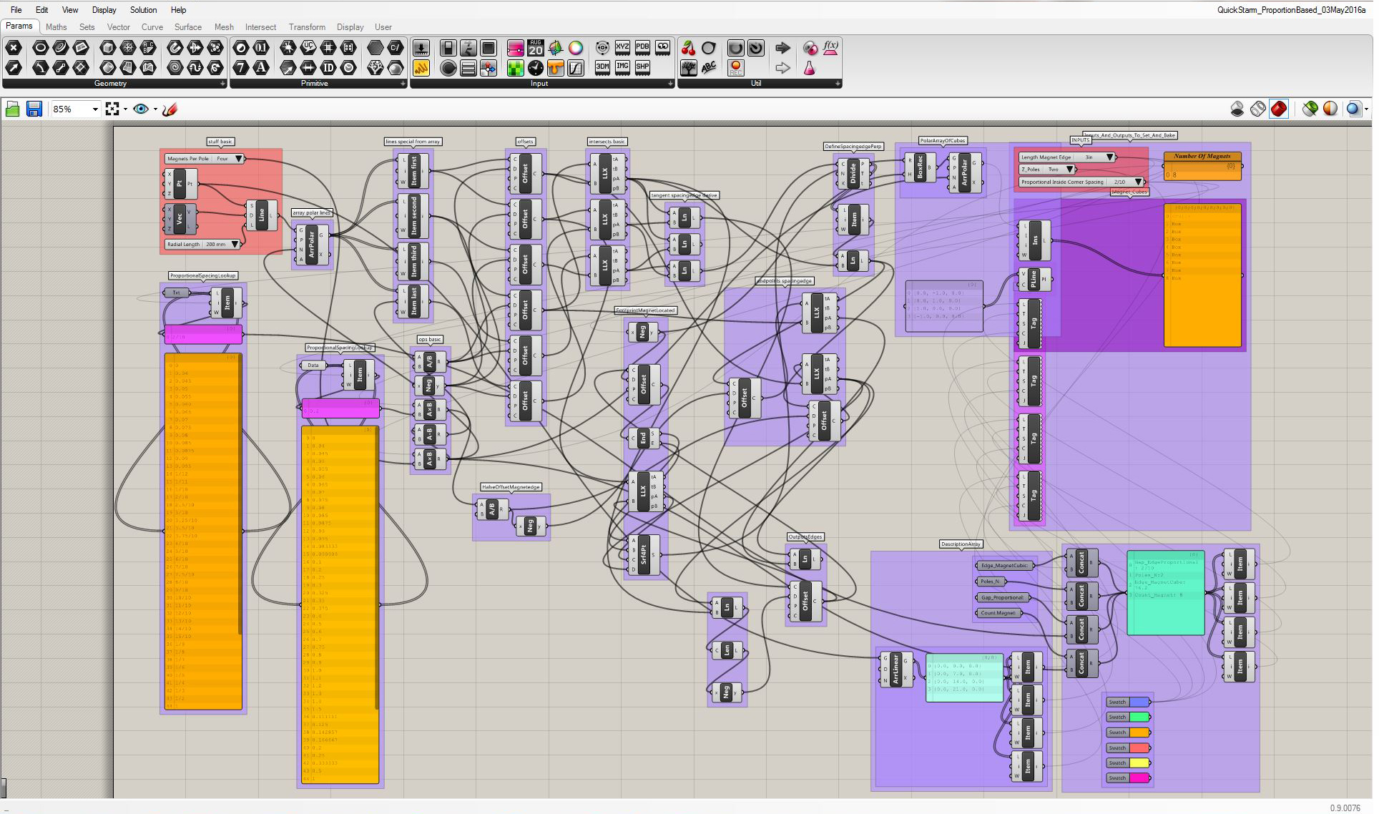The height and width of the screenshot is (814, 1379).
Task: Open the Z_Poles value list dropdown
Action: pos(1070,170)
